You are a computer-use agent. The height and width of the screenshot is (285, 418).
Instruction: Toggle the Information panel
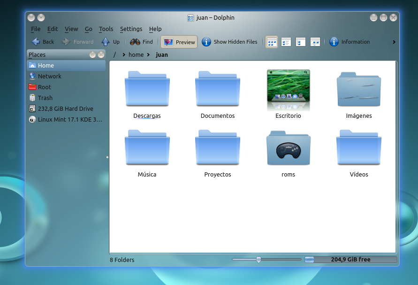click(350, 42)
